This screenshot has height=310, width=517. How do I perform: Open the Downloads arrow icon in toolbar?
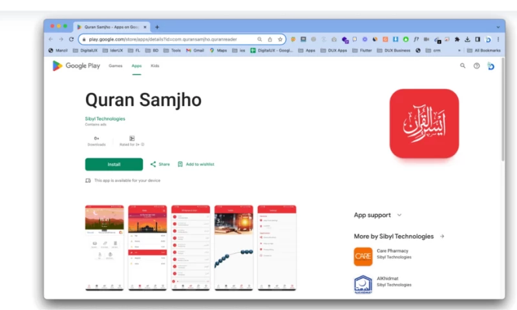point(467,39)
